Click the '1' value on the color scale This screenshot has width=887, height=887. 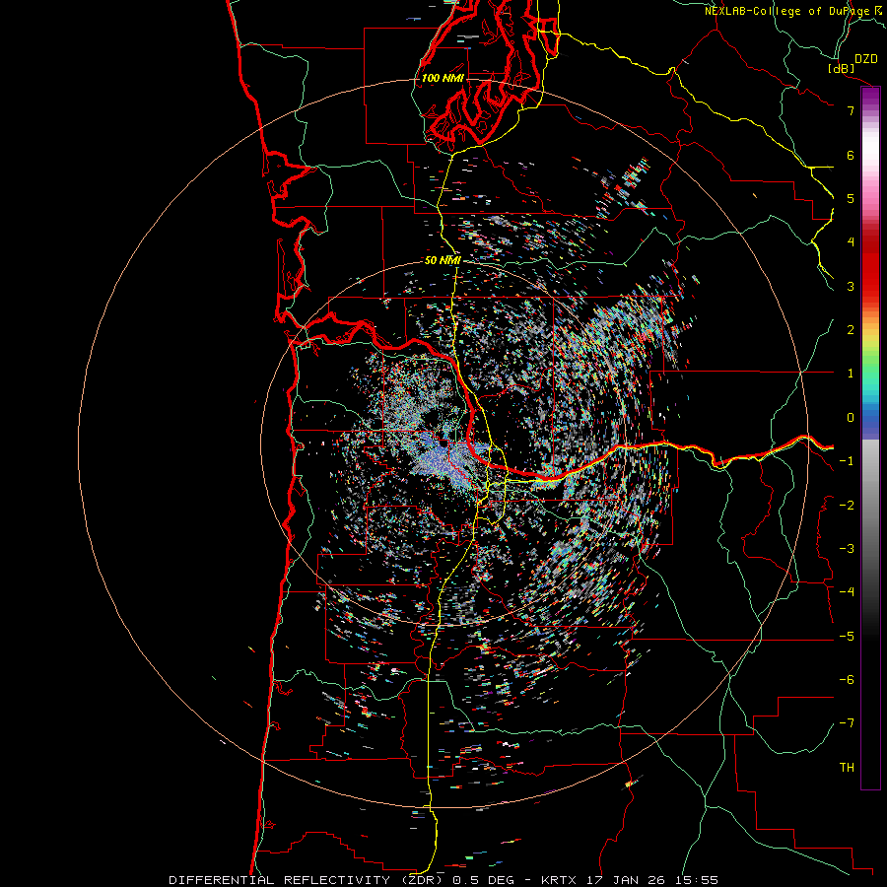point(851,374)
